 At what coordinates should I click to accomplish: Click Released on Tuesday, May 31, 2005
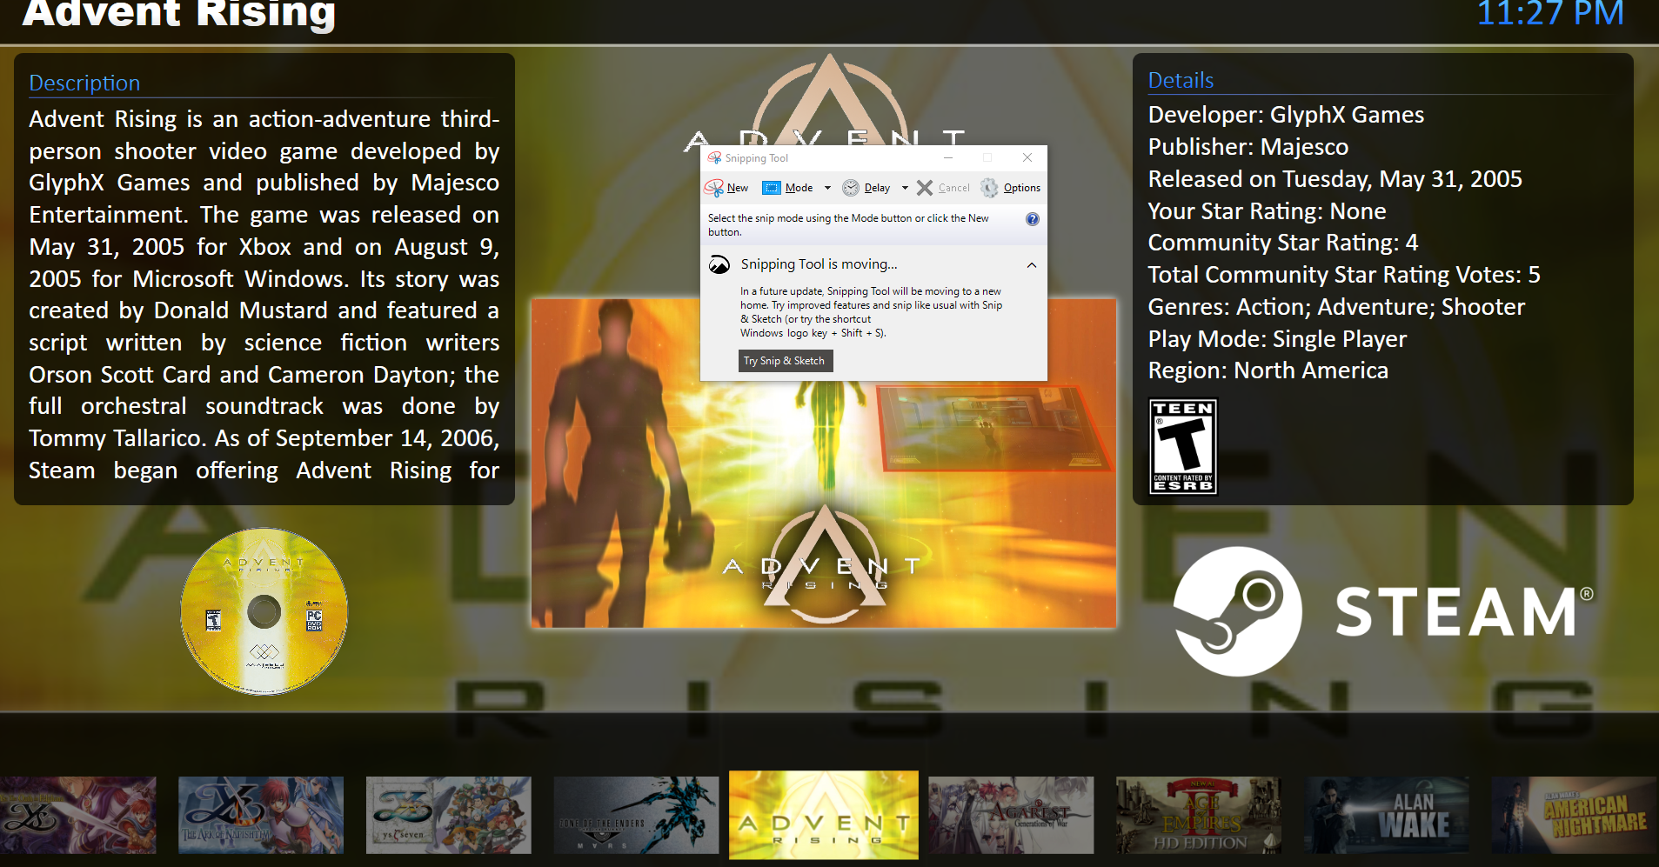pos(1335,179)
